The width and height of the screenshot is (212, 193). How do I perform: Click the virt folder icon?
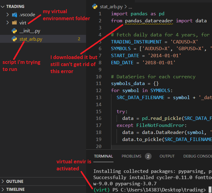point(14,23)
